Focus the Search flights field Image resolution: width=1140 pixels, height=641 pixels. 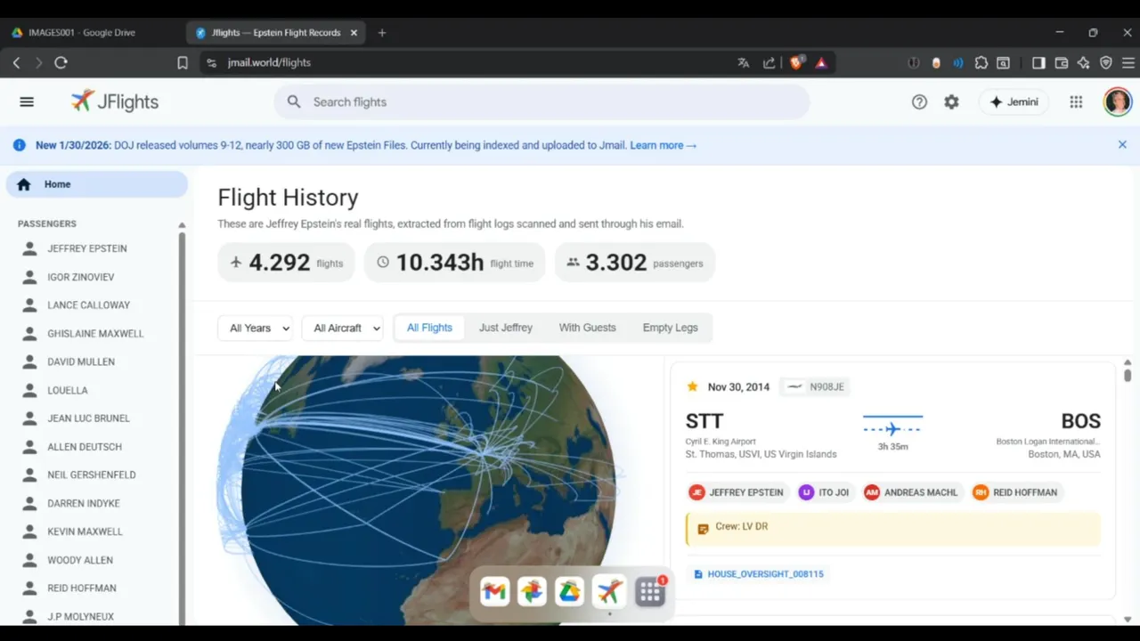tap(541, 101)
